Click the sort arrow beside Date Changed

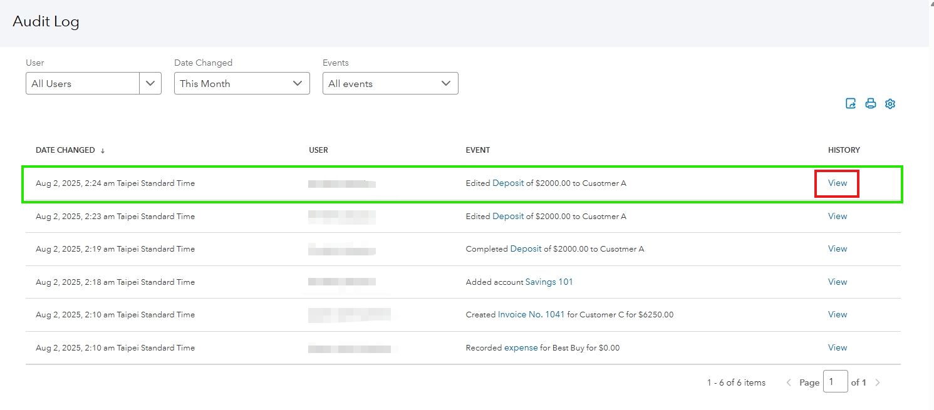103,151
